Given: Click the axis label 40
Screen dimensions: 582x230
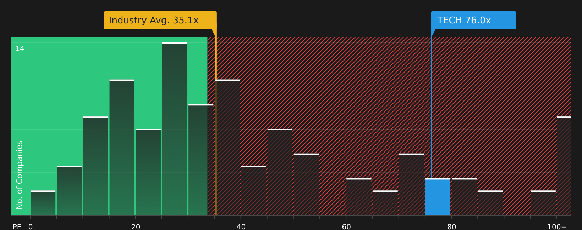Looking at the screenshot, I should click(241, 227).
